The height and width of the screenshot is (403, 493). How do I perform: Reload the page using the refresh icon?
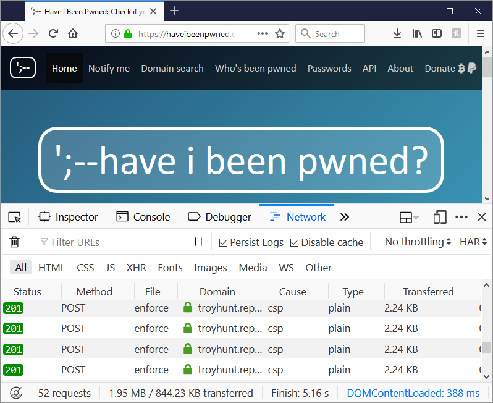tap(54, 33)
